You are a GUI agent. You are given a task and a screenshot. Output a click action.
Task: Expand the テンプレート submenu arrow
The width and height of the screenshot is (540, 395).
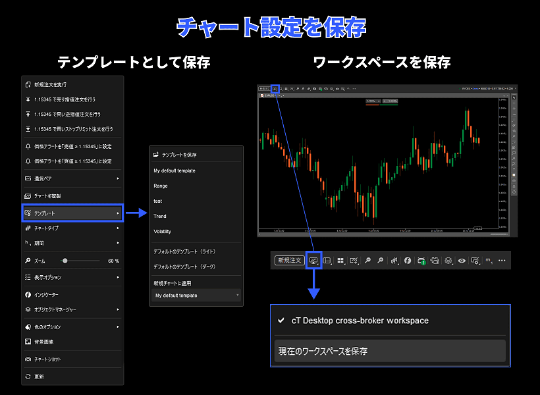(x=118, y=213)
